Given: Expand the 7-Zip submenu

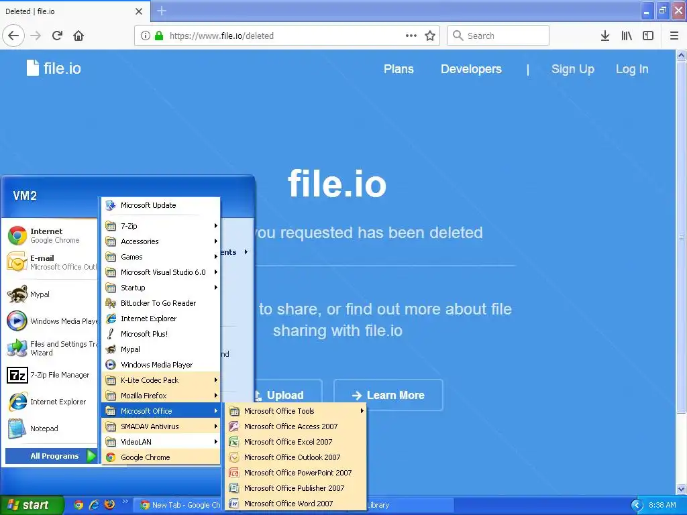Looking at the screenshot, I should [x=161, y=226].
